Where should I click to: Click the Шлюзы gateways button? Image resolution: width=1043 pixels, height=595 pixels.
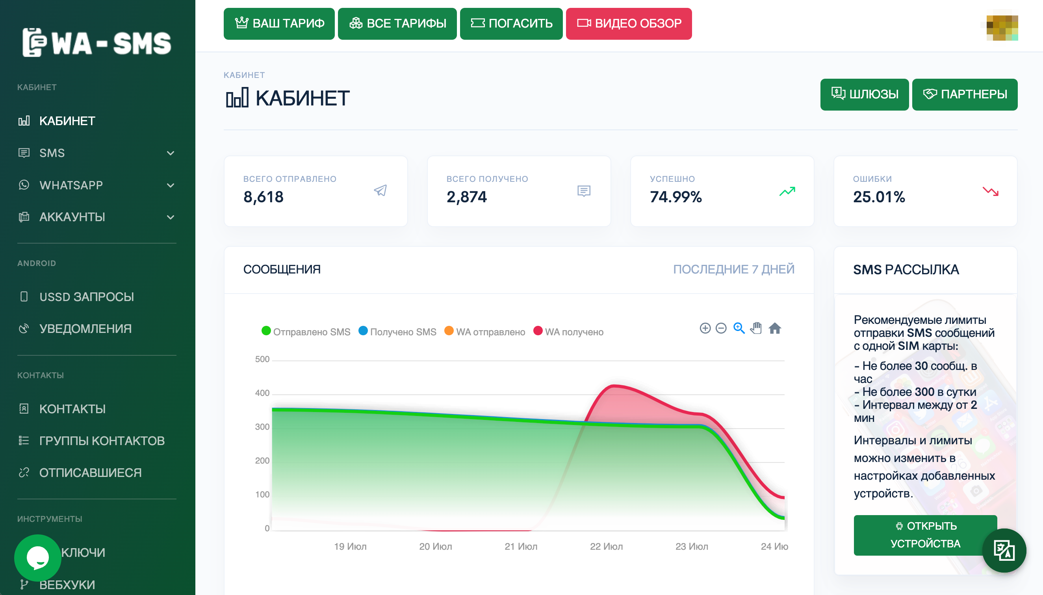coord(864,94)
